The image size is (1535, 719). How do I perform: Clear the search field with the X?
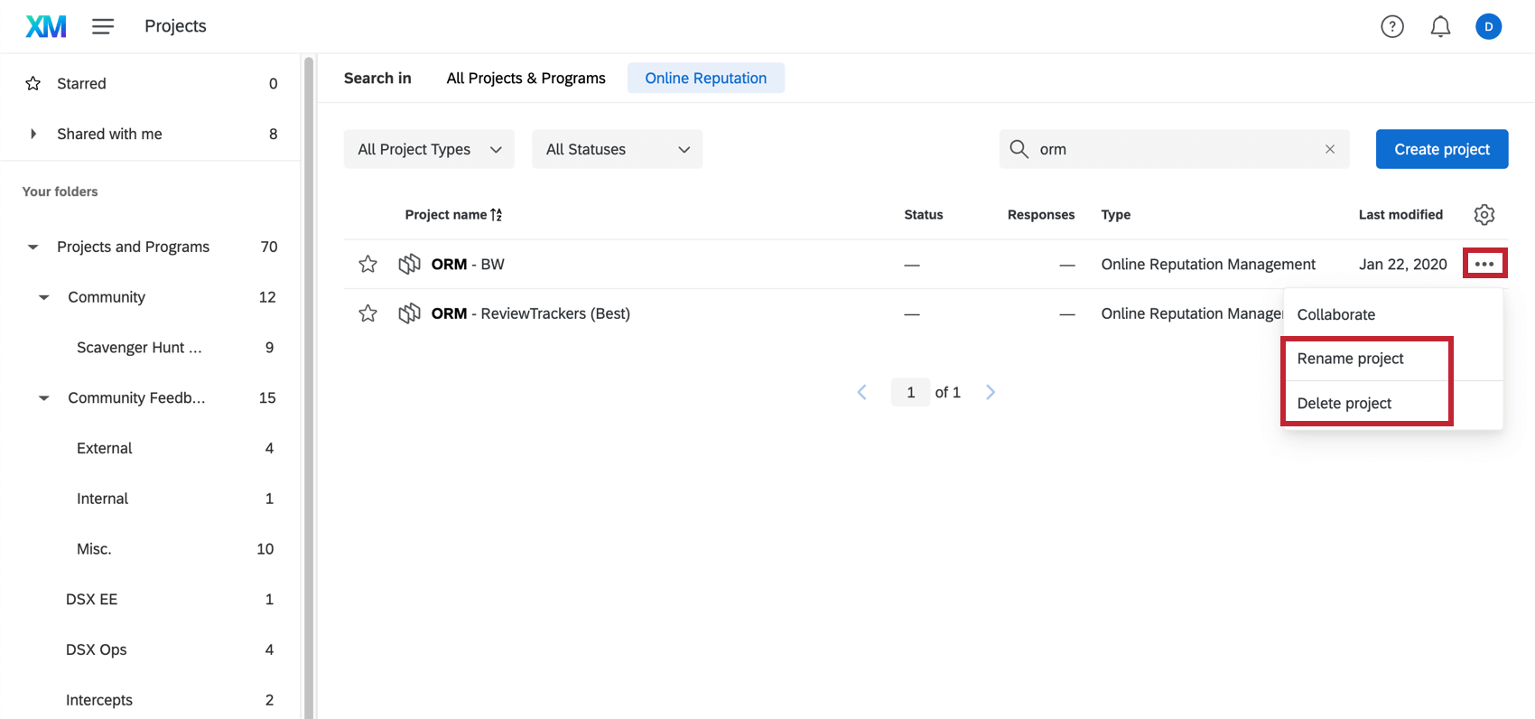1329,149
